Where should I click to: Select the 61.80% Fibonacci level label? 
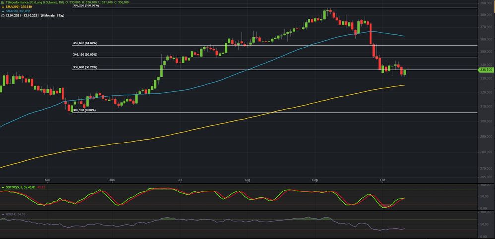(x=85, y=43)
